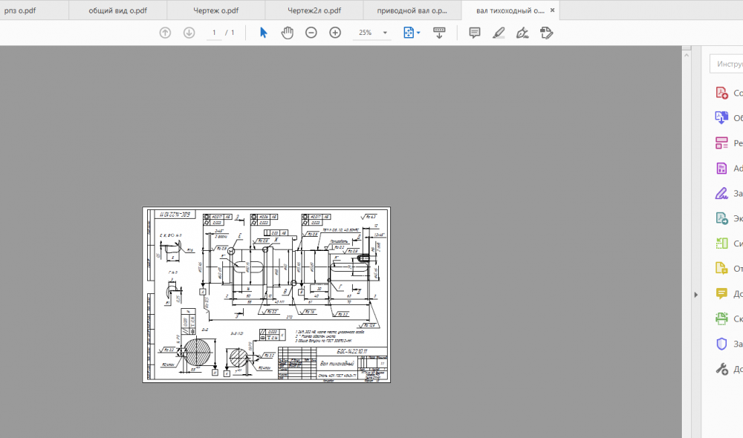Open the Fill & Sign pen tool
This screenshot has height=438, width=743.
click(x=522, y=33)
